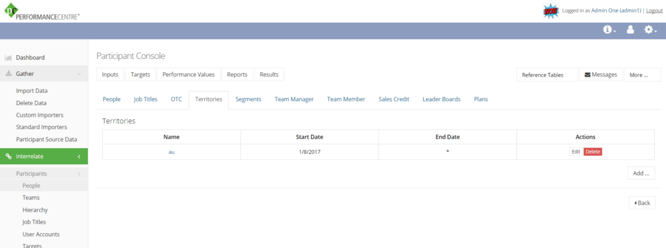Open the settings gear menu
Viewport: 666px width, 248px height.
(650, 30)
